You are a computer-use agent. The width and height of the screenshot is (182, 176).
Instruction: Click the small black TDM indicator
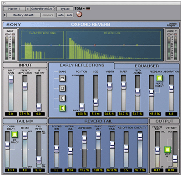click(88, 9)
